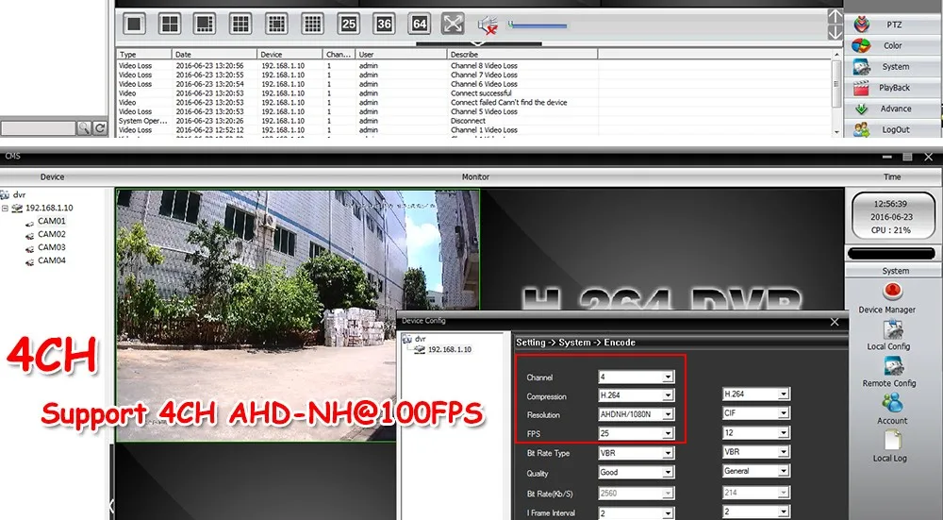Viewport: 943px width, 520px height.
Task: Click the down arrow beside layout toolbar
Action: pyautogui.click(x=835, y=33)
